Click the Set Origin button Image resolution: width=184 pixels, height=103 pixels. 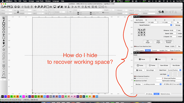click(148, 42)
